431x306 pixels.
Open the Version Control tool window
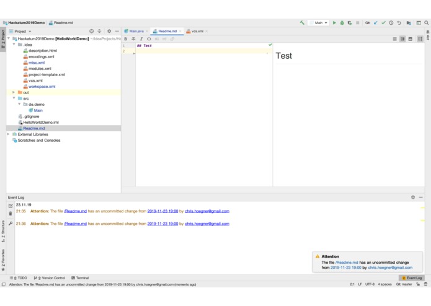point(49,278)
